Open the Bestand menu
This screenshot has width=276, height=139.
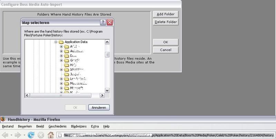point(8,126)
